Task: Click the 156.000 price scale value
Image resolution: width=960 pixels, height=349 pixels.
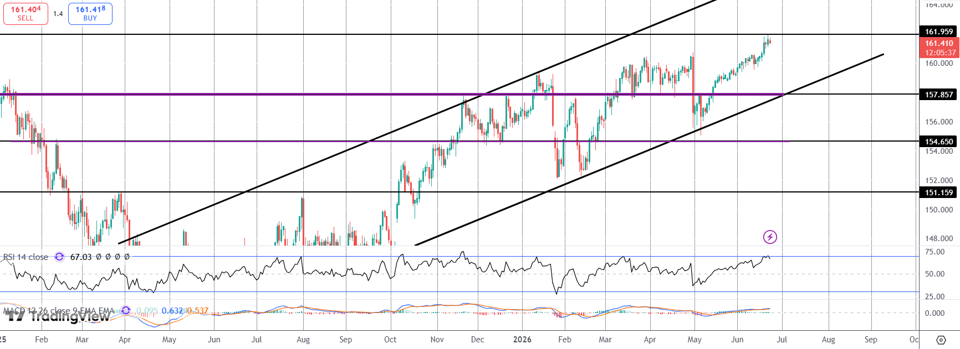Action: point(939,122)
